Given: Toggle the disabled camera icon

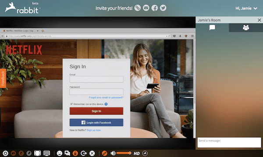Looking at the screenshot, I should pyautogui.click(x=14, y=153).
